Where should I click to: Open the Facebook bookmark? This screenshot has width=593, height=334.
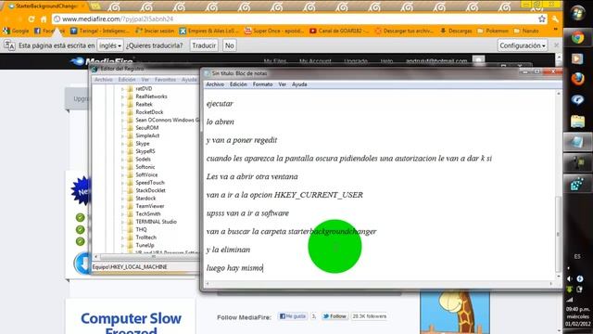(x=49, y=31)
